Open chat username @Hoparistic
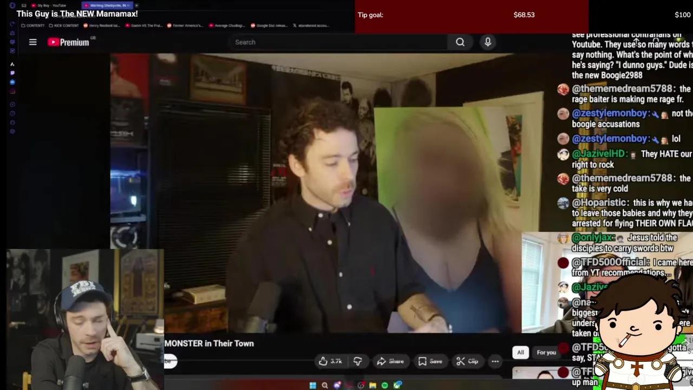693x390 pixels. tap(599, 203)
